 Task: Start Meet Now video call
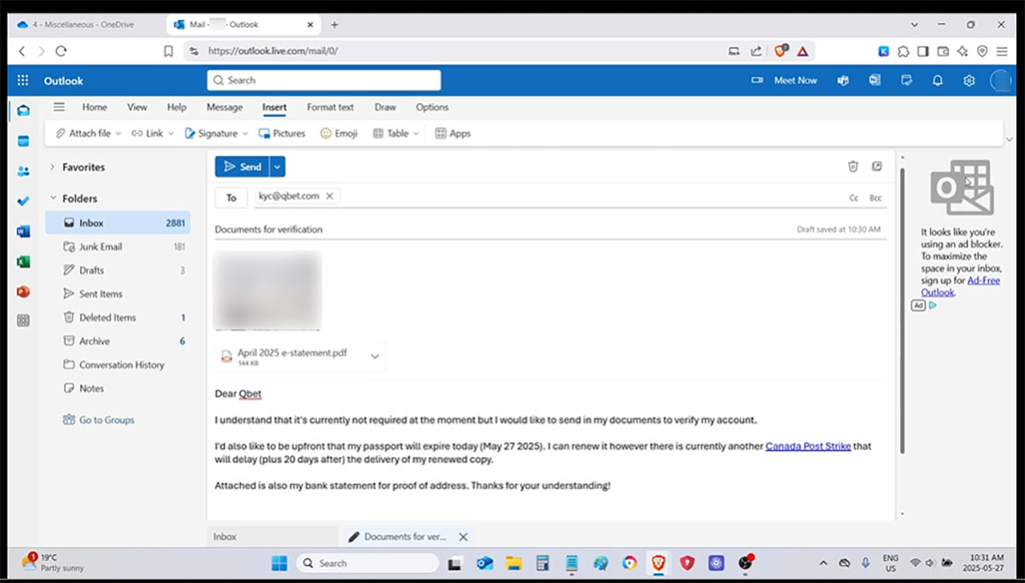[784, 80]
